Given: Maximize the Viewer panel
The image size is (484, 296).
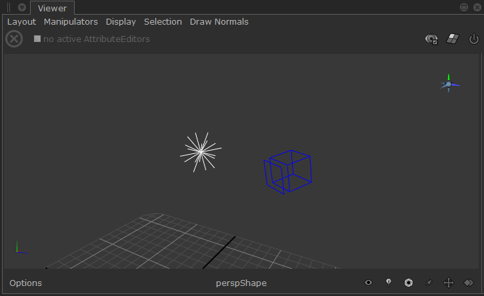Looking at the screenshot, I should [464, 7].
